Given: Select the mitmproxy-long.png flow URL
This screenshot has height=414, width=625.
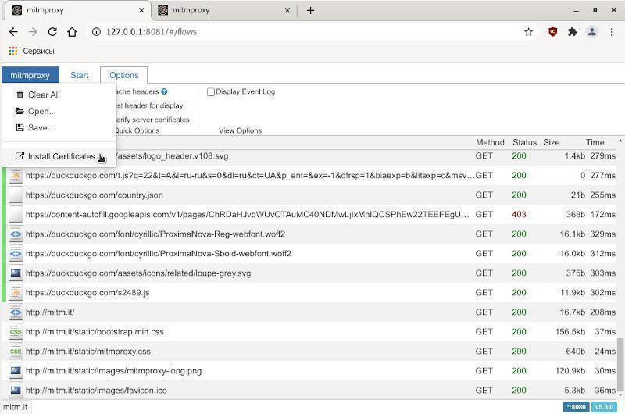Looking at the screenshot, I should click(x=113, y=370).
